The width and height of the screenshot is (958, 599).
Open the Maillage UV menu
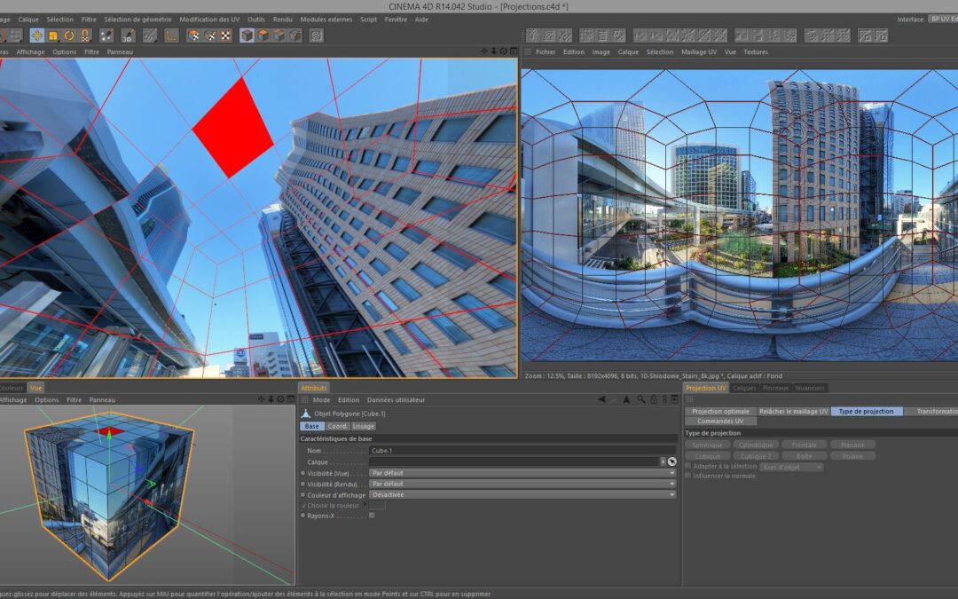click(698, 52)
